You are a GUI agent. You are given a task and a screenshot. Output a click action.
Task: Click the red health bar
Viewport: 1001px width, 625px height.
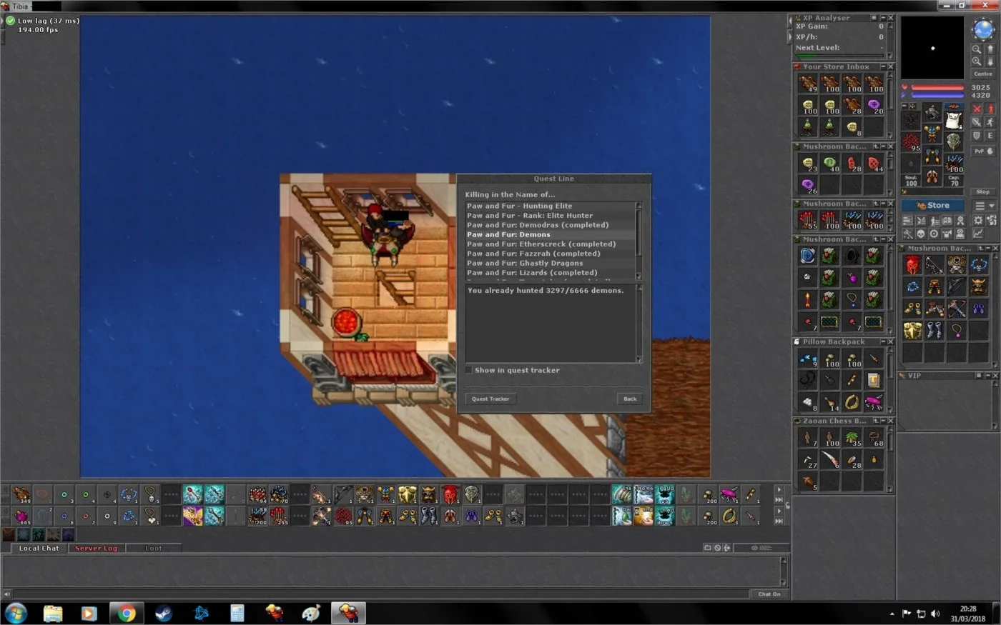point(937,87)
